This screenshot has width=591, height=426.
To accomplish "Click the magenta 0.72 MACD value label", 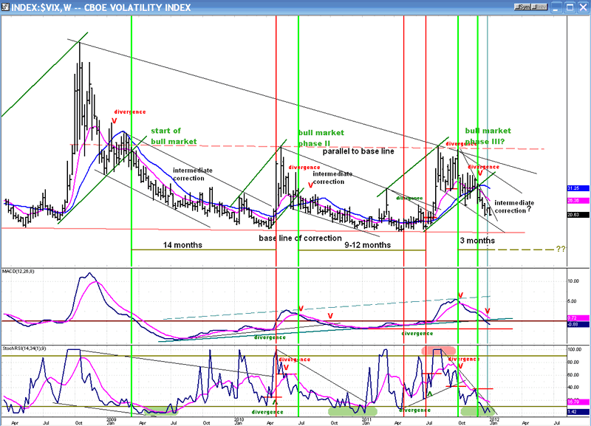I will (573, 317).
